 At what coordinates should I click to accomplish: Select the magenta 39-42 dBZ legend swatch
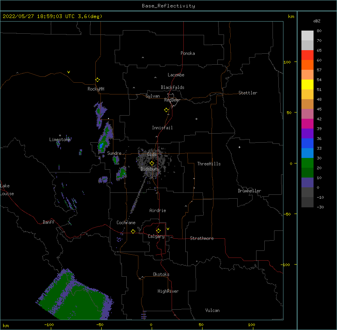[307, 123]
